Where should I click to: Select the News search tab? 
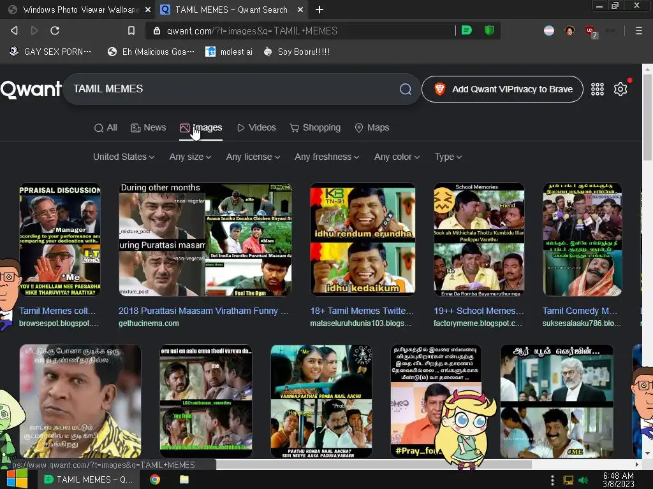coord(148,127)
